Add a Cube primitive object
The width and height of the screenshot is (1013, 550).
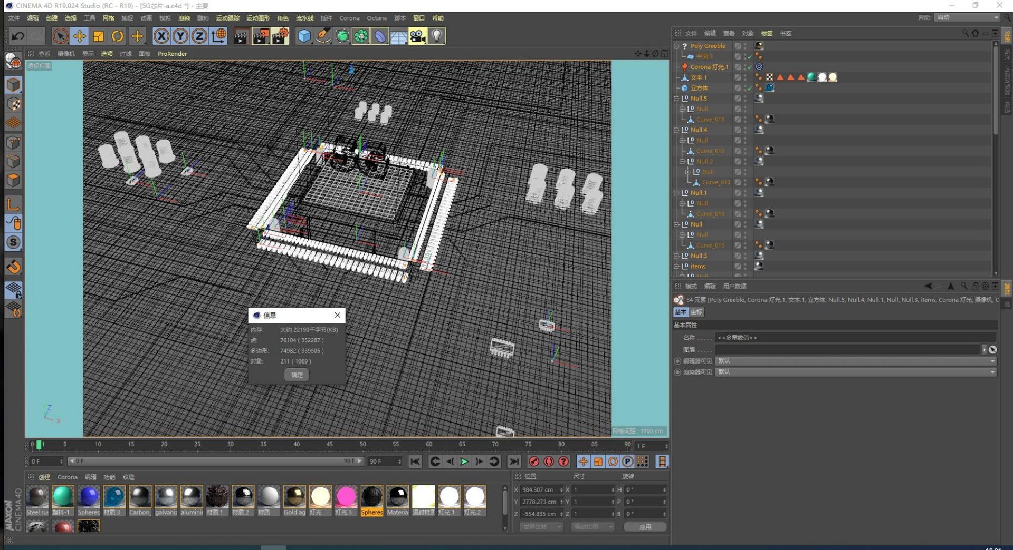click(x=304, y=36)
